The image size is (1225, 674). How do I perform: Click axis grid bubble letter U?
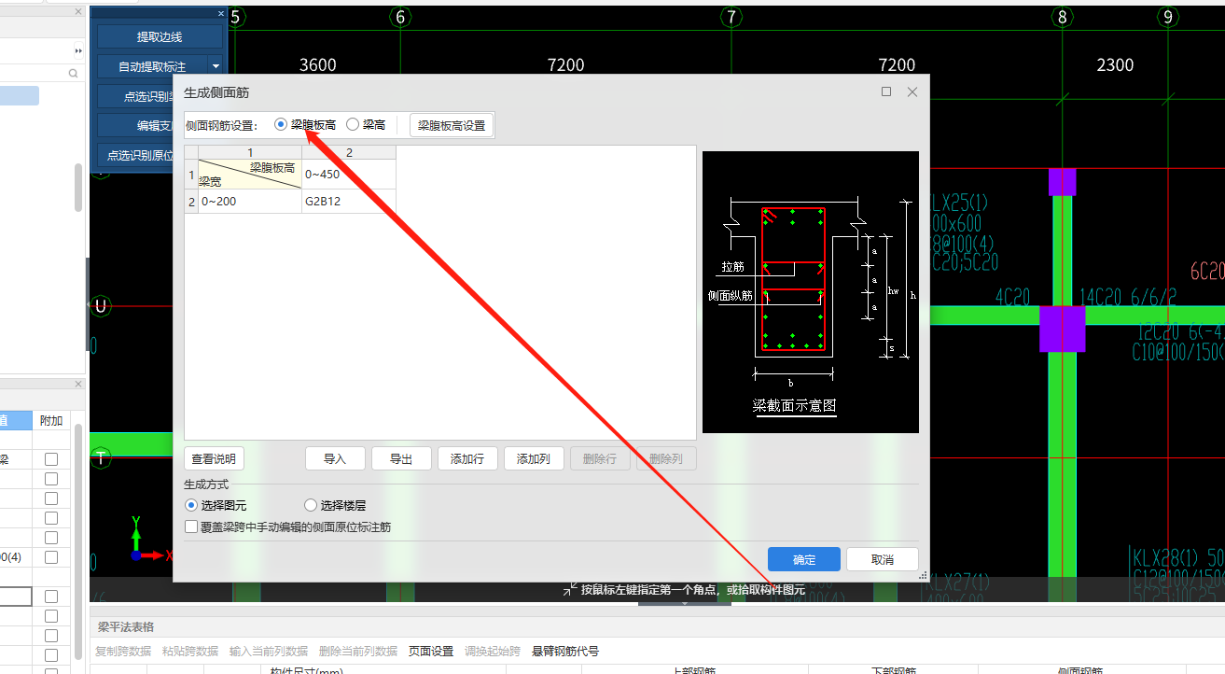pyautogui.click(x=101, y=306)
